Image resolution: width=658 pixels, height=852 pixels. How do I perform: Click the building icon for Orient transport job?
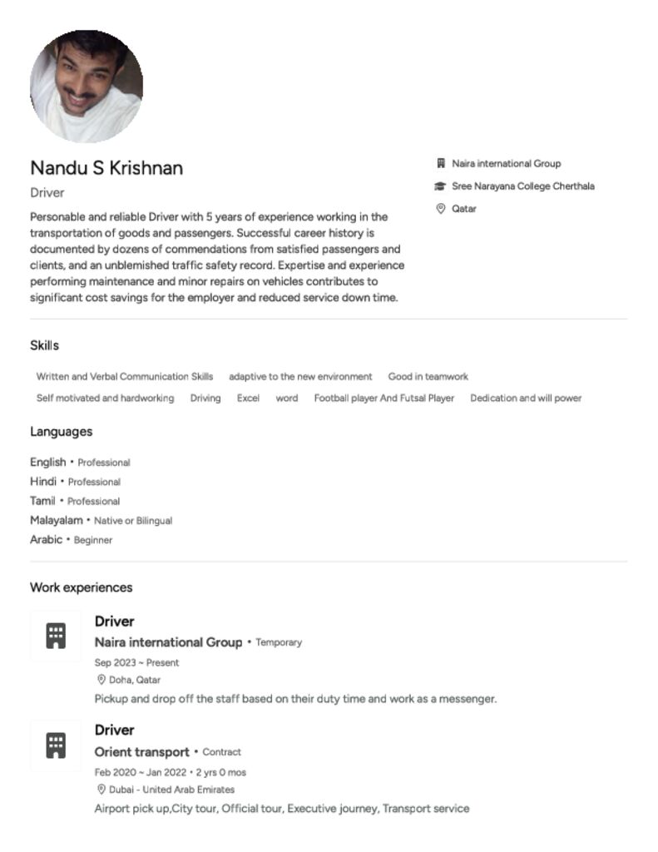tap(56, 745)
